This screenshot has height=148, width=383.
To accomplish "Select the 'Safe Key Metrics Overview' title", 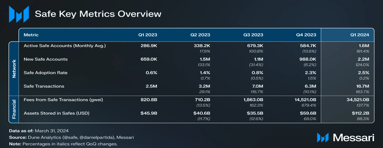I will coord(98,14).
